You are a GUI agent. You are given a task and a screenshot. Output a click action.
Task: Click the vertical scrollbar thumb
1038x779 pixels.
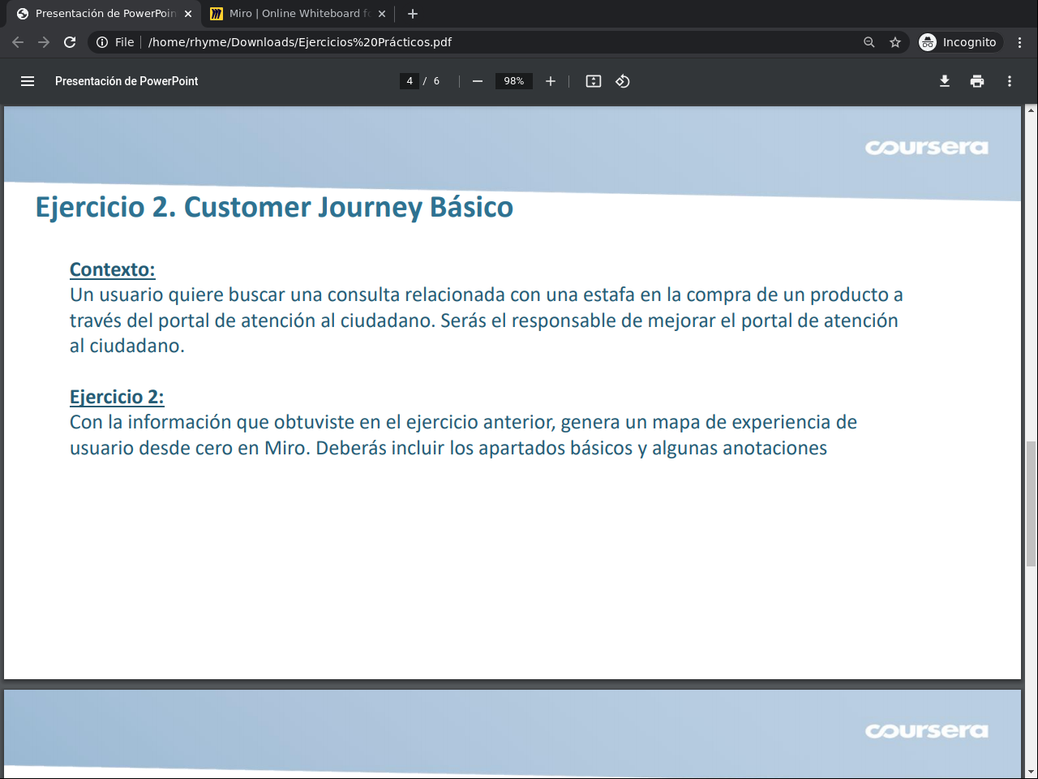tap(1032, 503)
